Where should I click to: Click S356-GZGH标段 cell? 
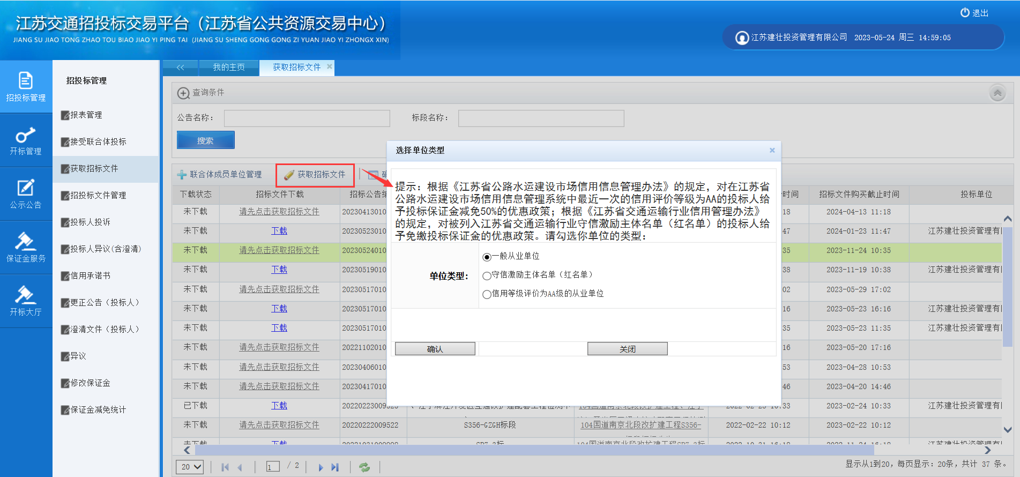[x=490, y=425]
